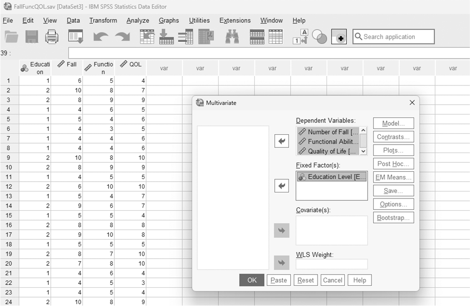Open the Transform menu
Viewport: 470px width, 306px height.
point(103,20)
